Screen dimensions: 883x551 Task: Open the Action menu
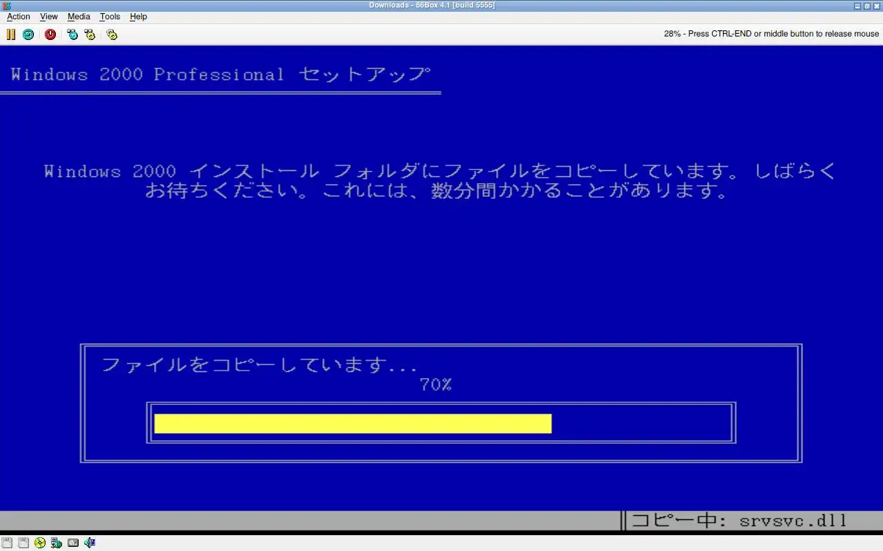tap(19, 17)
